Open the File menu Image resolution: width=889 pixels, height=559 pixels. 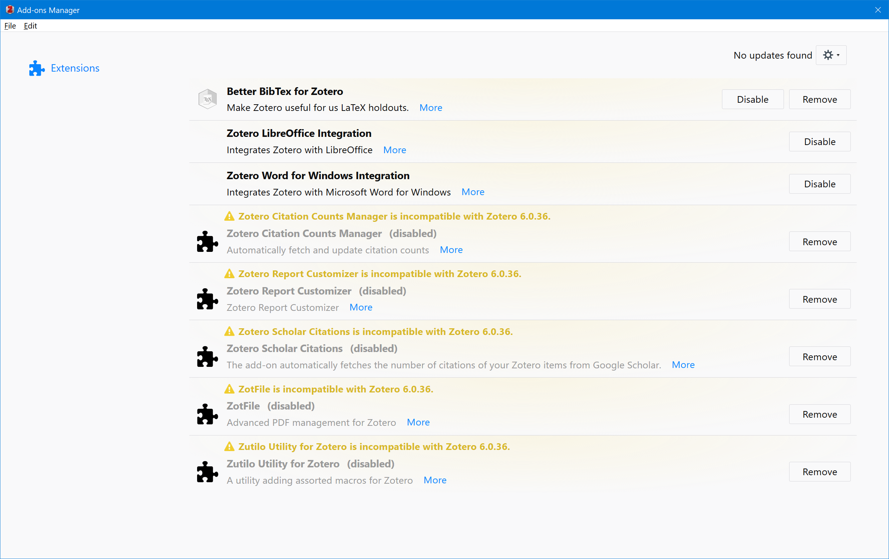point(10,26)
